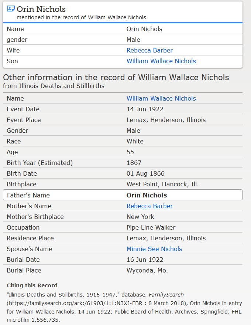
Task: Click the record card icon beside Orin Nichols
Action: [x=11, y=9]
